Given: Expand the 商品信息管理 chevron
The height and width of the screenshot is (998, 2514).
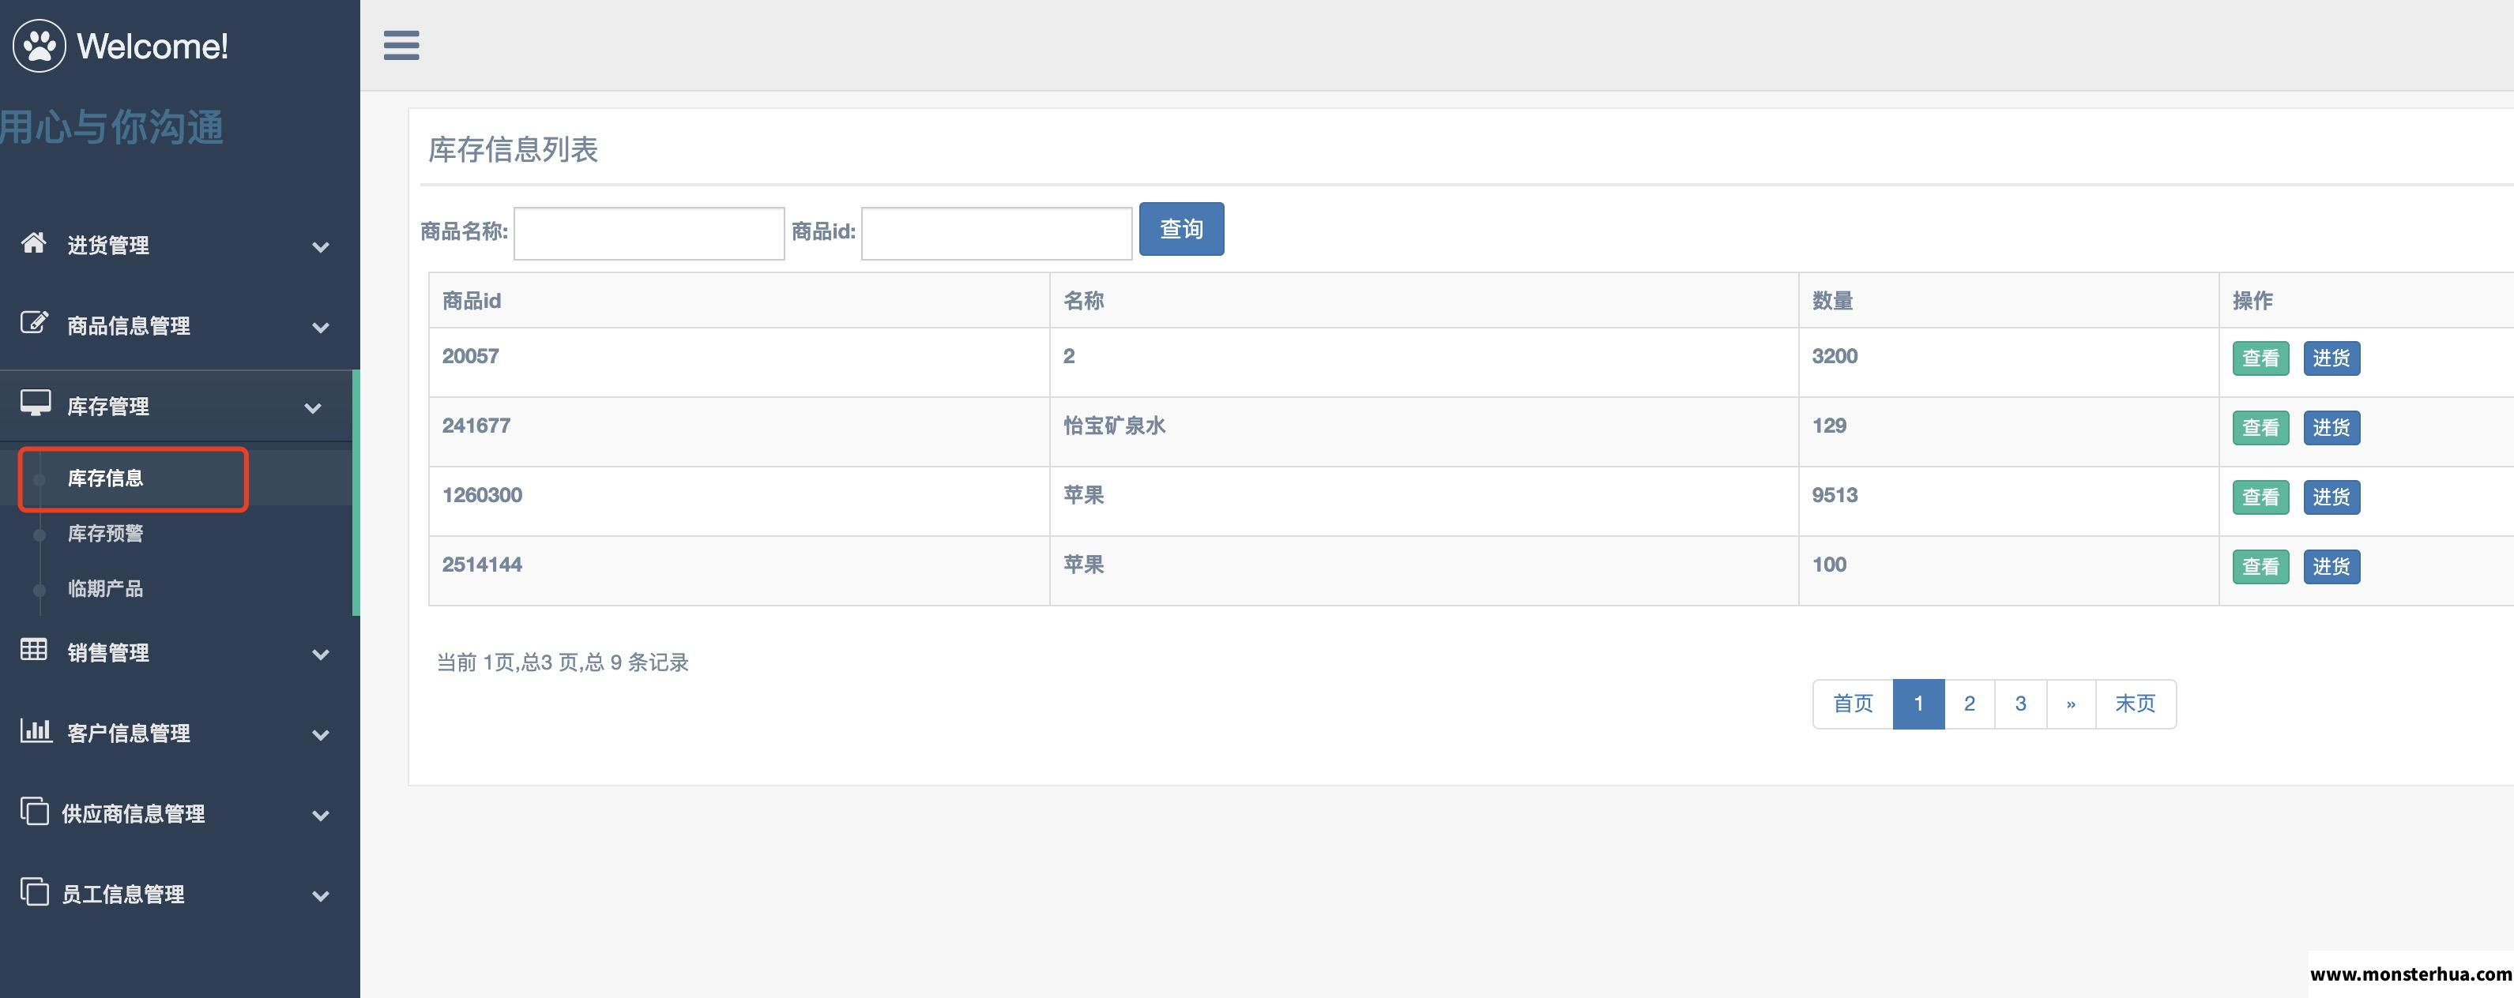Looking at the screenshot, I should tap(320, 328).
